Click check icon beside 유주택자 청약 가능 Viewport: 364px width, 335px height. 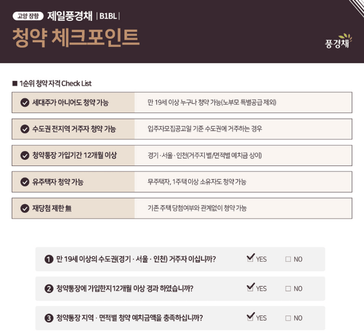(x=25, y=182)
